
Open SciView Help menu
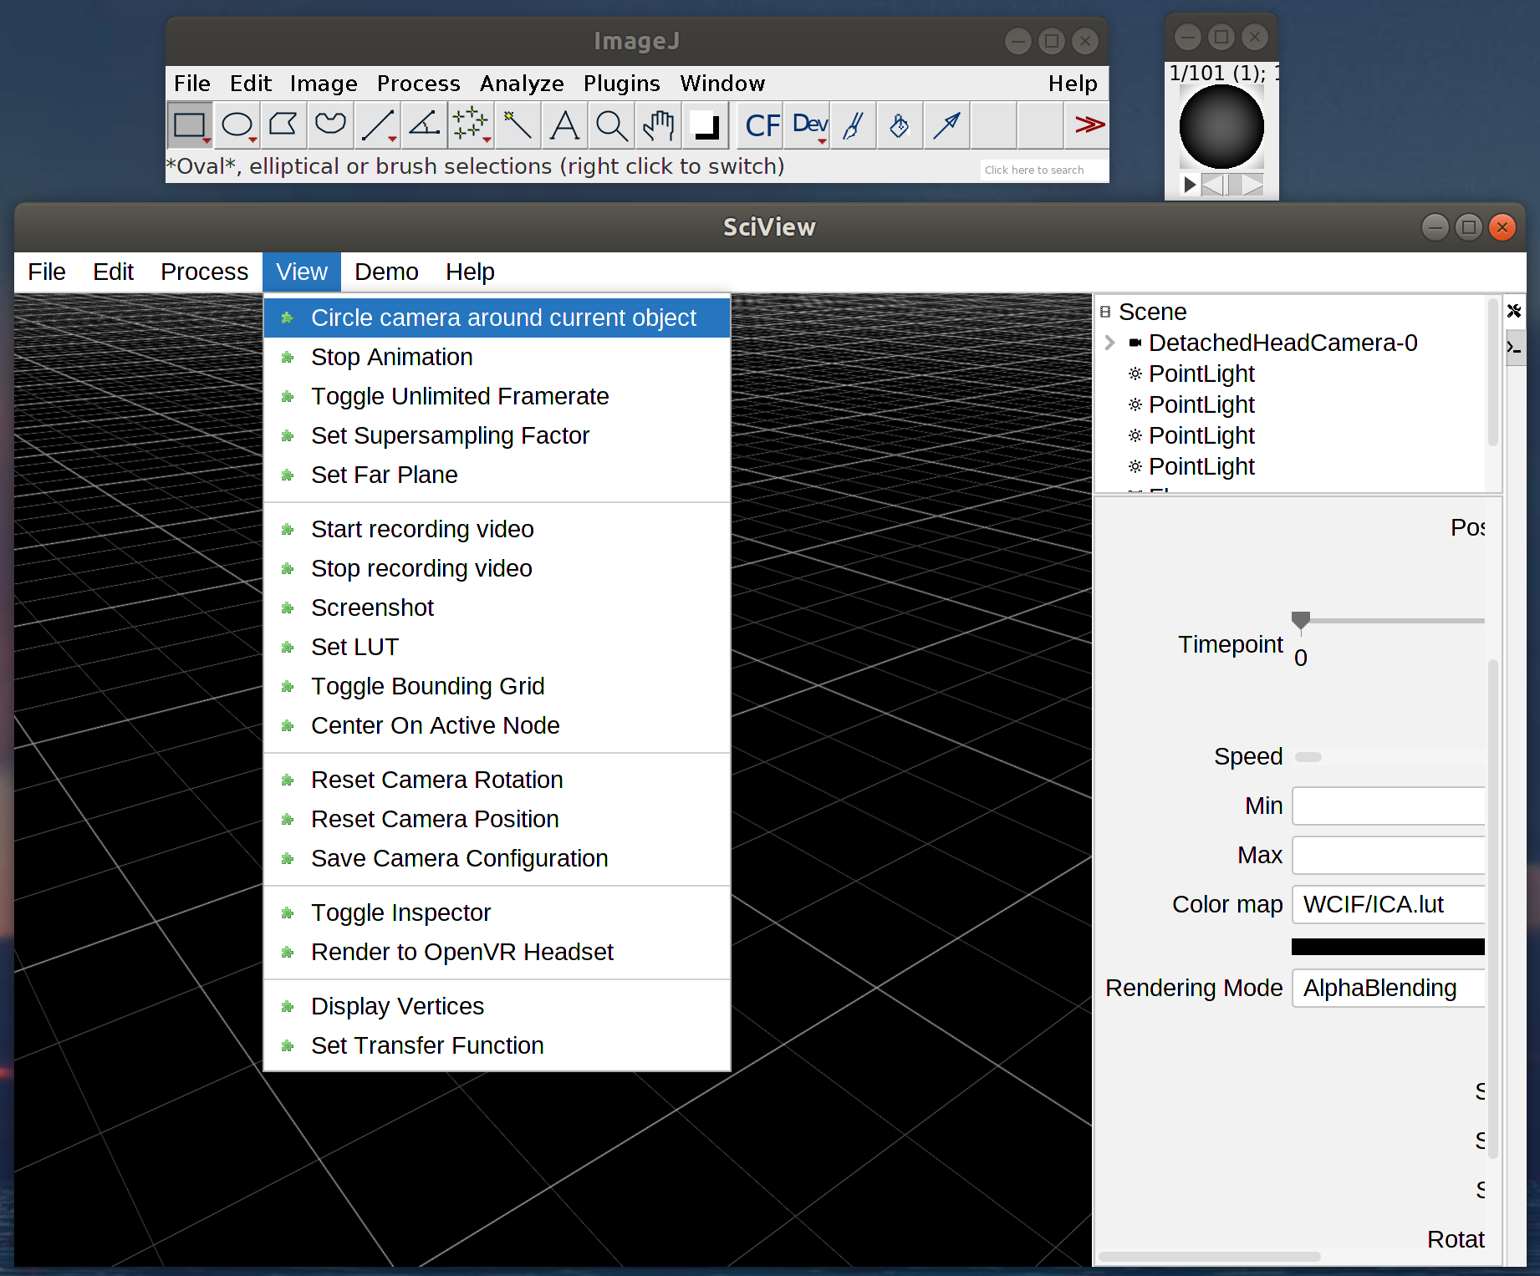pos(470,272)
